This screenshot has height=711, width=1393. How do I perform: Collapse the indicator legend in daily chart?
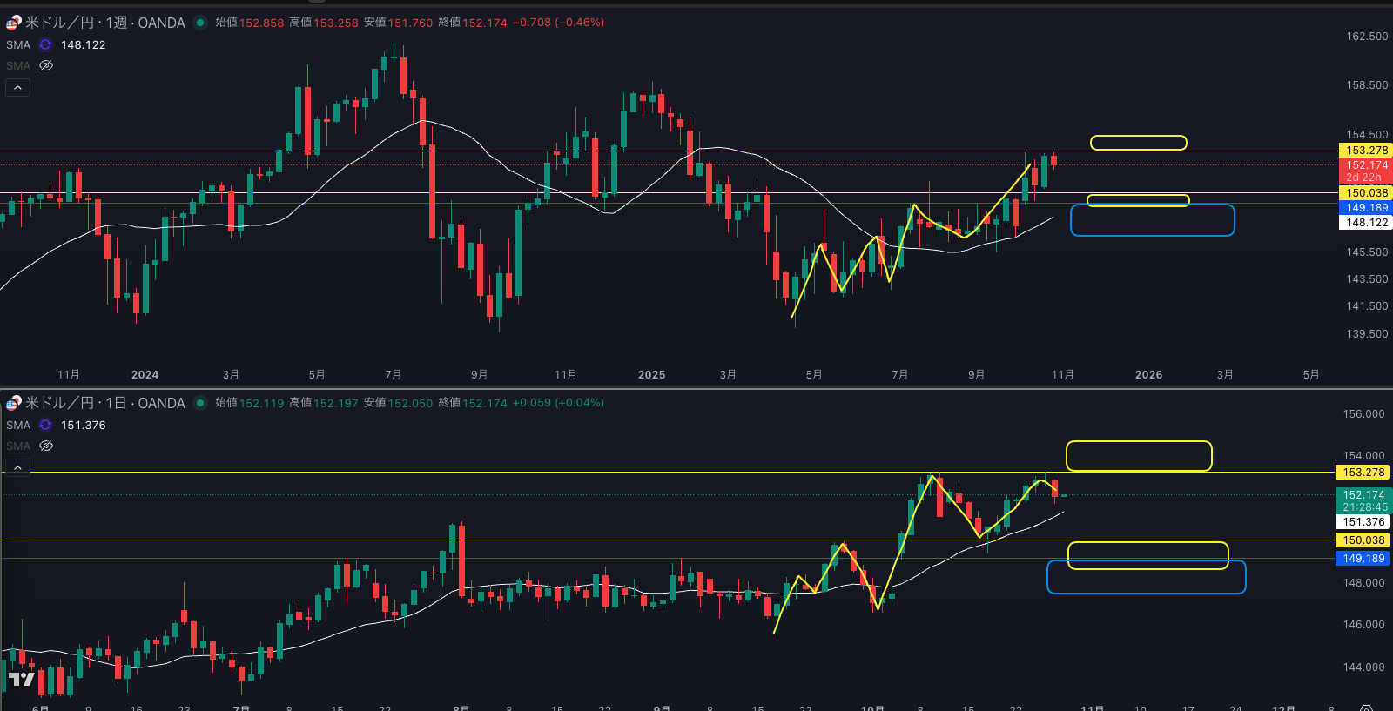pos(17,467)
